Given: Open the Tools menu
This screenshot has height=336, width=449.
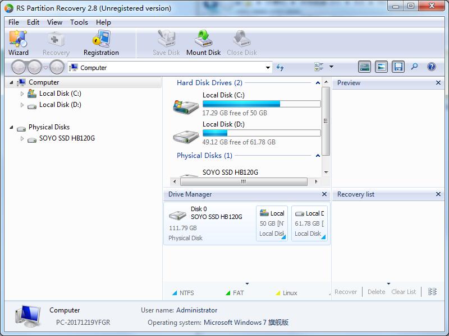Looking at the screenshot, I should point(79,22).
